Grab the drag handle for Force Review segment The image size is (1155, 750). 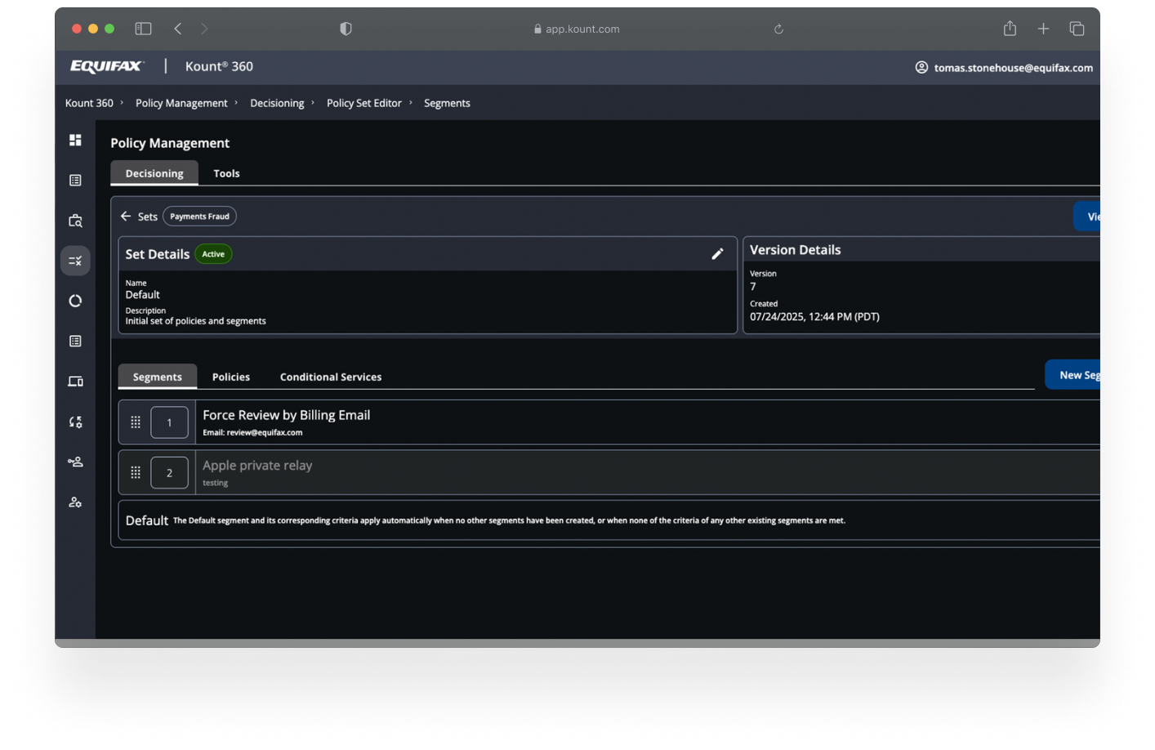[x=136, y=422]
